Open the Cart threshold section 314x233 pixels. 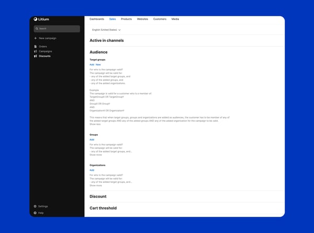click(103, 208)
